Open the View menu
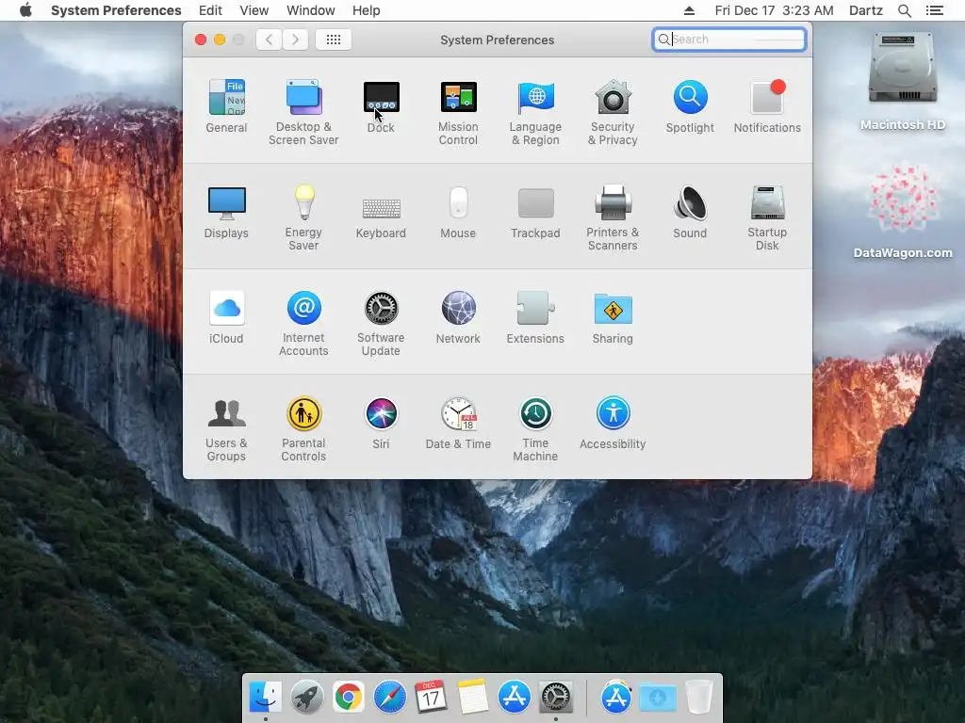 [254, 10]
